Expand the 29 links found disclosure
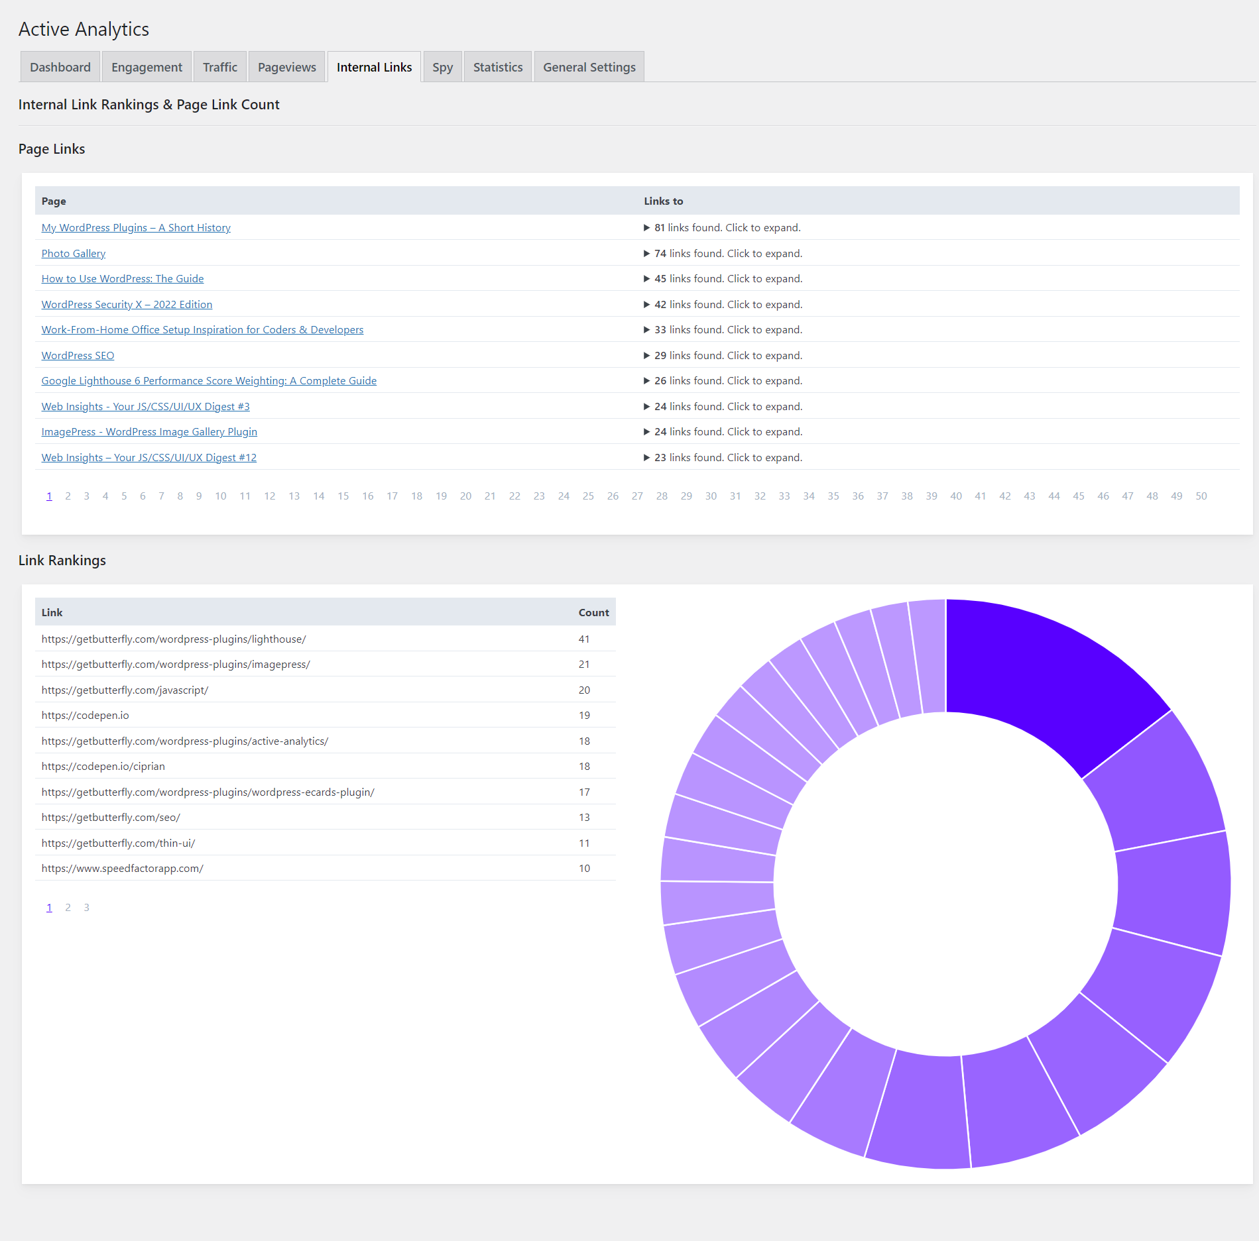 click(x=723, y=355)
